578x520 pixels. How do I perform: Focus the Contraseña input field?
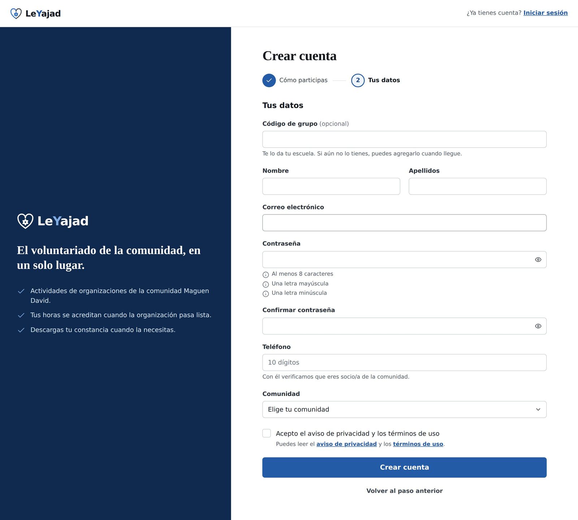[404, 260]
